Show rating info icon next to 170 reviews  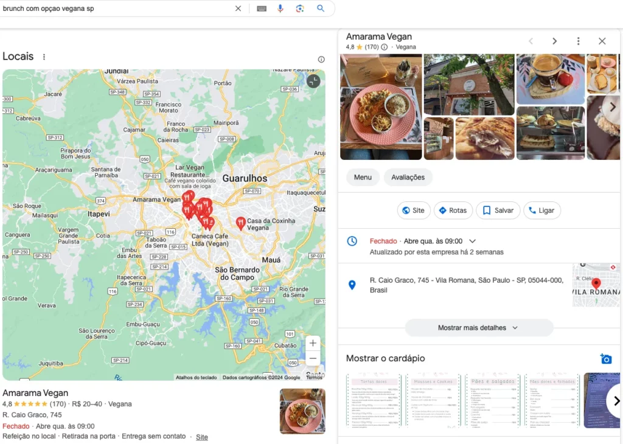pos(385,47)
